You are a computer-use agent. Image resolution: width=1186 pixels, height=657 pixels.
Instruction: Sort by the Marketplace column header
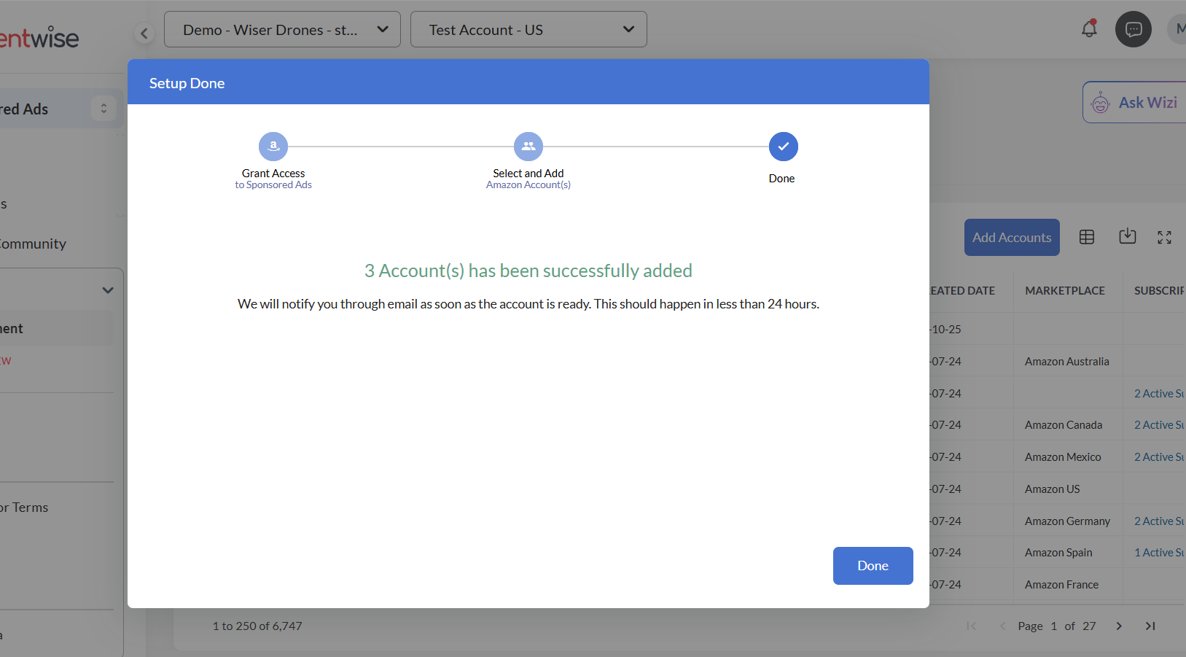pos(1065,291)
